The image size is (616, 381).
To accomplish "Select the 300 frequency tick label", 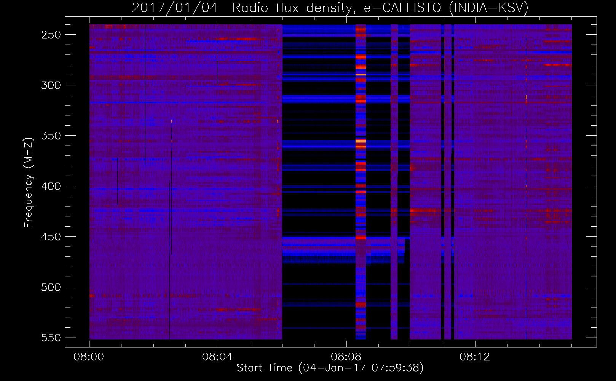I will [x=51, y=85].
